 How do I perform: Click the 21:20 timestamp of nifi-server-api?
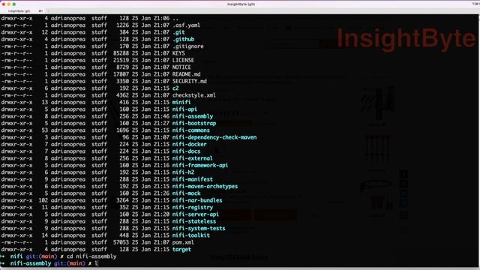coord(161,214)
